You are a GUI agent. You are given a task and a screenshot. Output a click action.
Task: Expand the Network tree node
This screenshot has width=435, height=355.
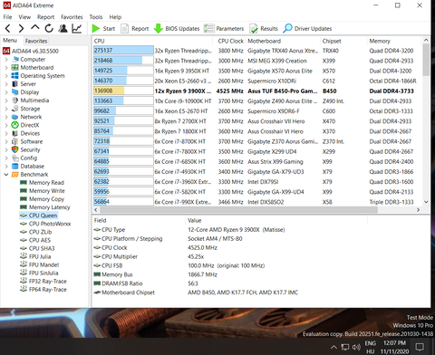(x=6, y=117)
